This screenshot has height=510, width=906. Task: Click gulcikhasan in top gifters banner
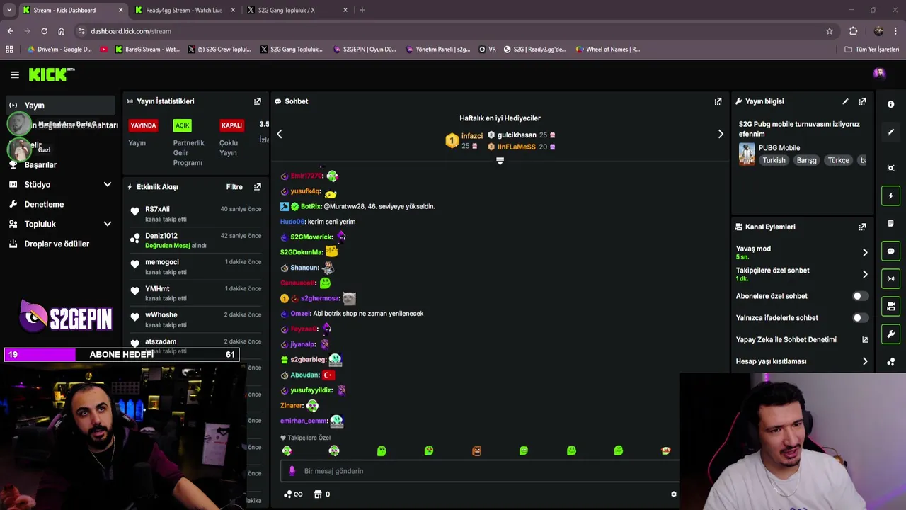(517, 135)
